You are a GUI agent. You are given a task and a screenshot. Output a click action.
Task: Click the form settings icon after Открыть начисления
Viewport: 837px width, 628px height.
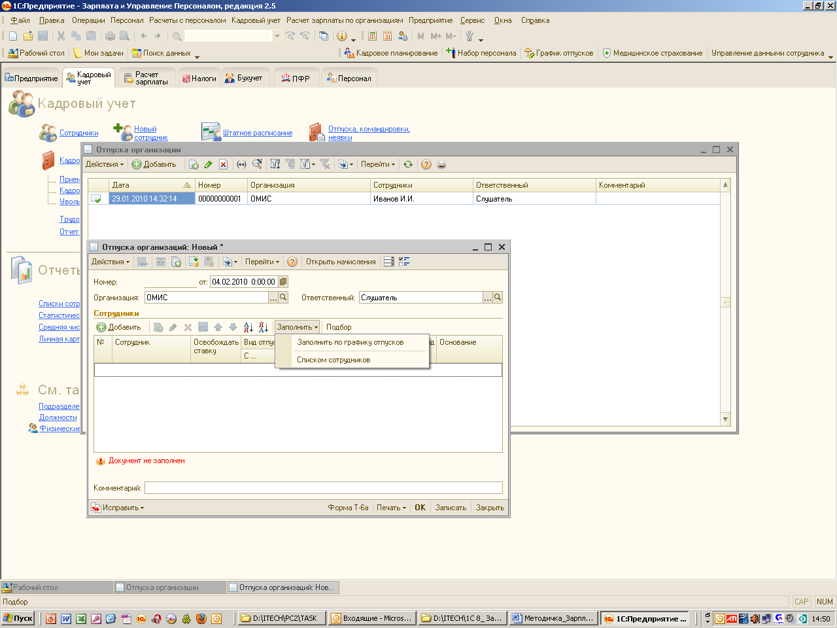389,262
